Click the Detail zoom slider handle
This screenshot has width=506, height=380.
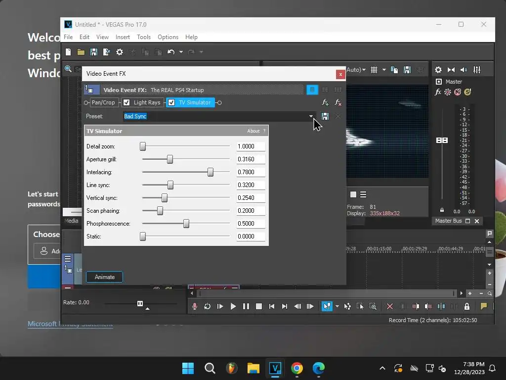click(x=143, y=146)
